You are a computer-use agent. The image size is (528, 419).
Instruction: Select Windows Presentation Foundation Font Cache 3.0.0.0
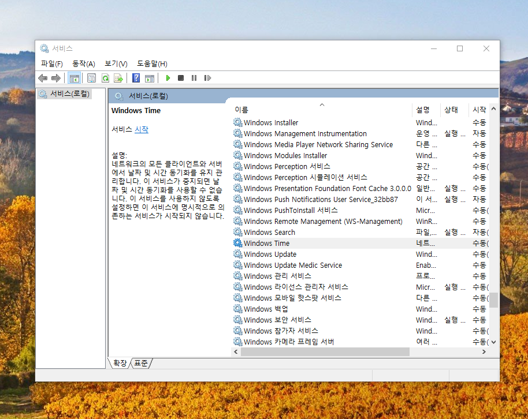point(360,188)
